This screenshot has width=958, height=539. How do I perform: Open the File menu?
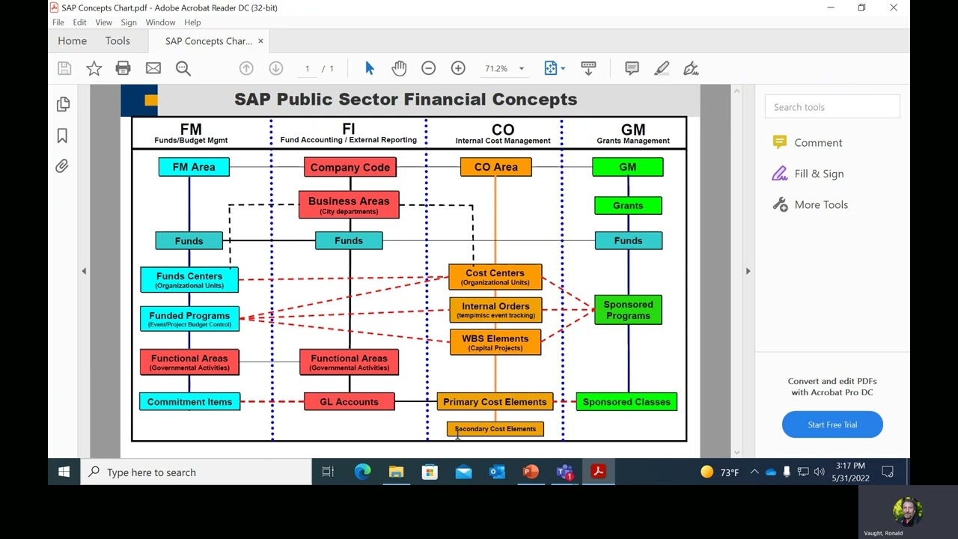click(x=58, y=22)
